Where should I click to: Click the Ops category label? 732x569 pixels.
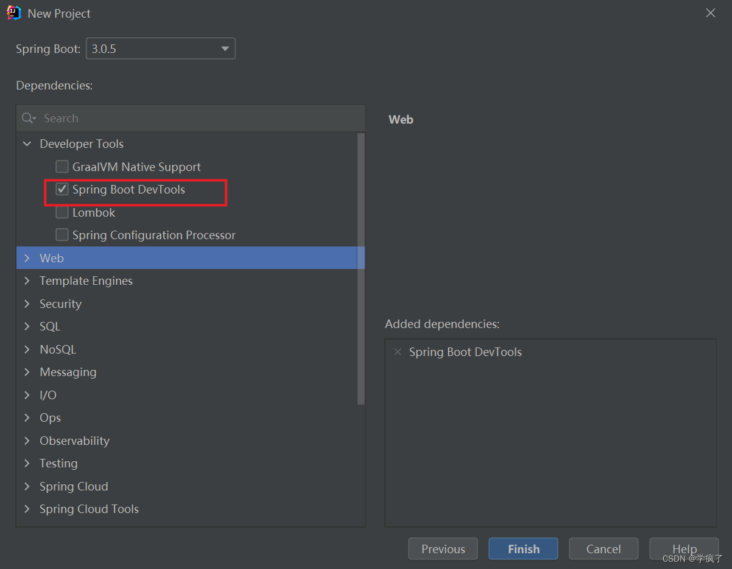pyautogui.click(x=50, y=417)
